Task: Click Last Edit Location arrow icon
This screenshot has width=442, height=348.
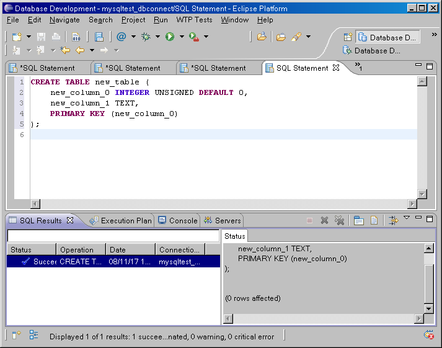Action: tap(64, 50)
